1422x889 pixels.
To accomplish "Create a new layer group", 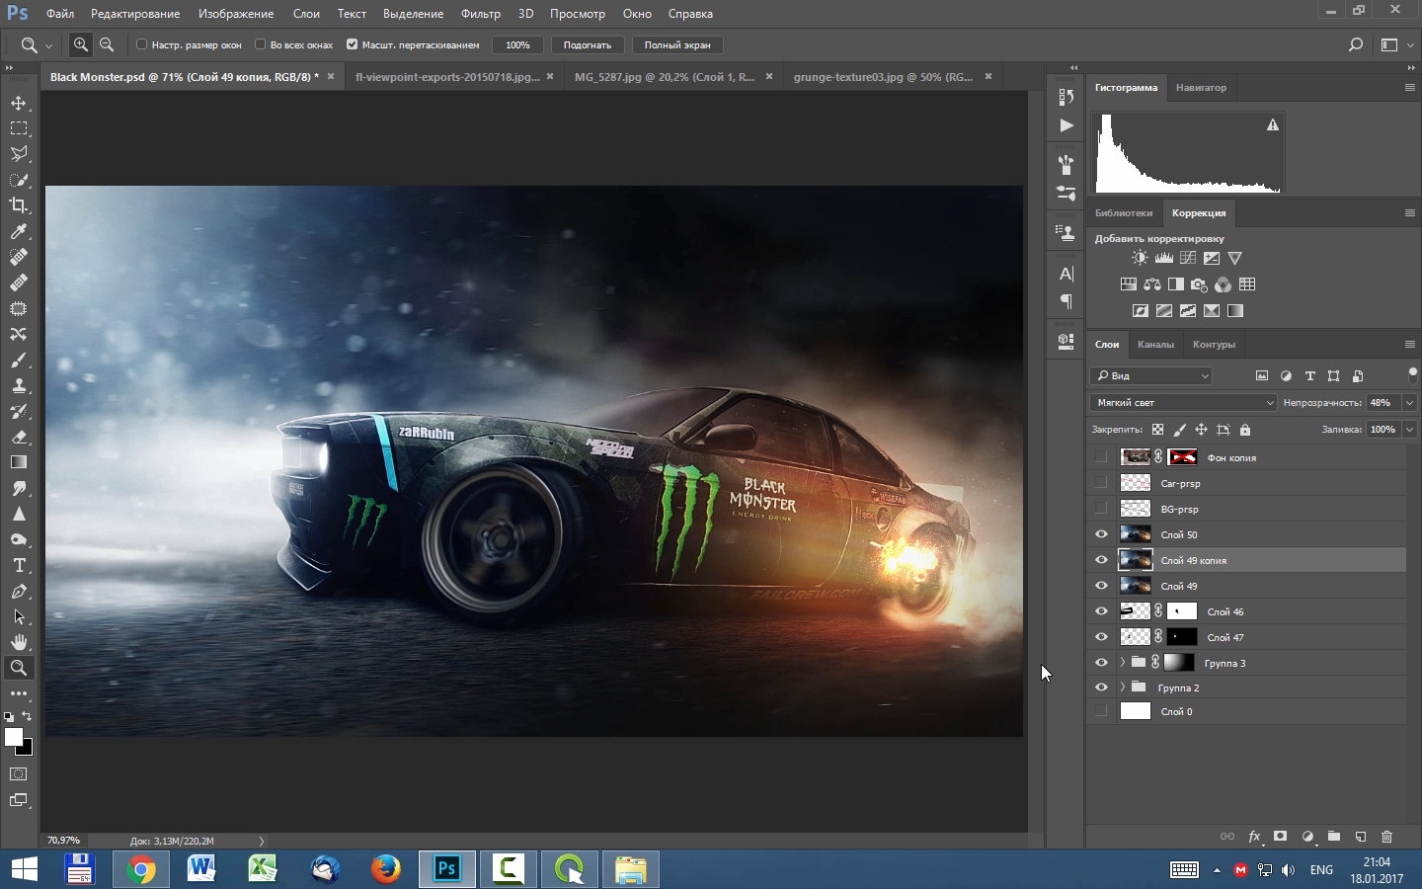I will (1333, 837).
